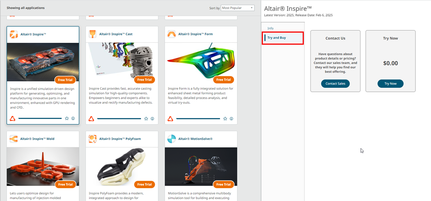Viewport: 431px width, 201px height.
Task: Click the Inspire Mold orange parts thumbnail
Action: coord(43,166)
